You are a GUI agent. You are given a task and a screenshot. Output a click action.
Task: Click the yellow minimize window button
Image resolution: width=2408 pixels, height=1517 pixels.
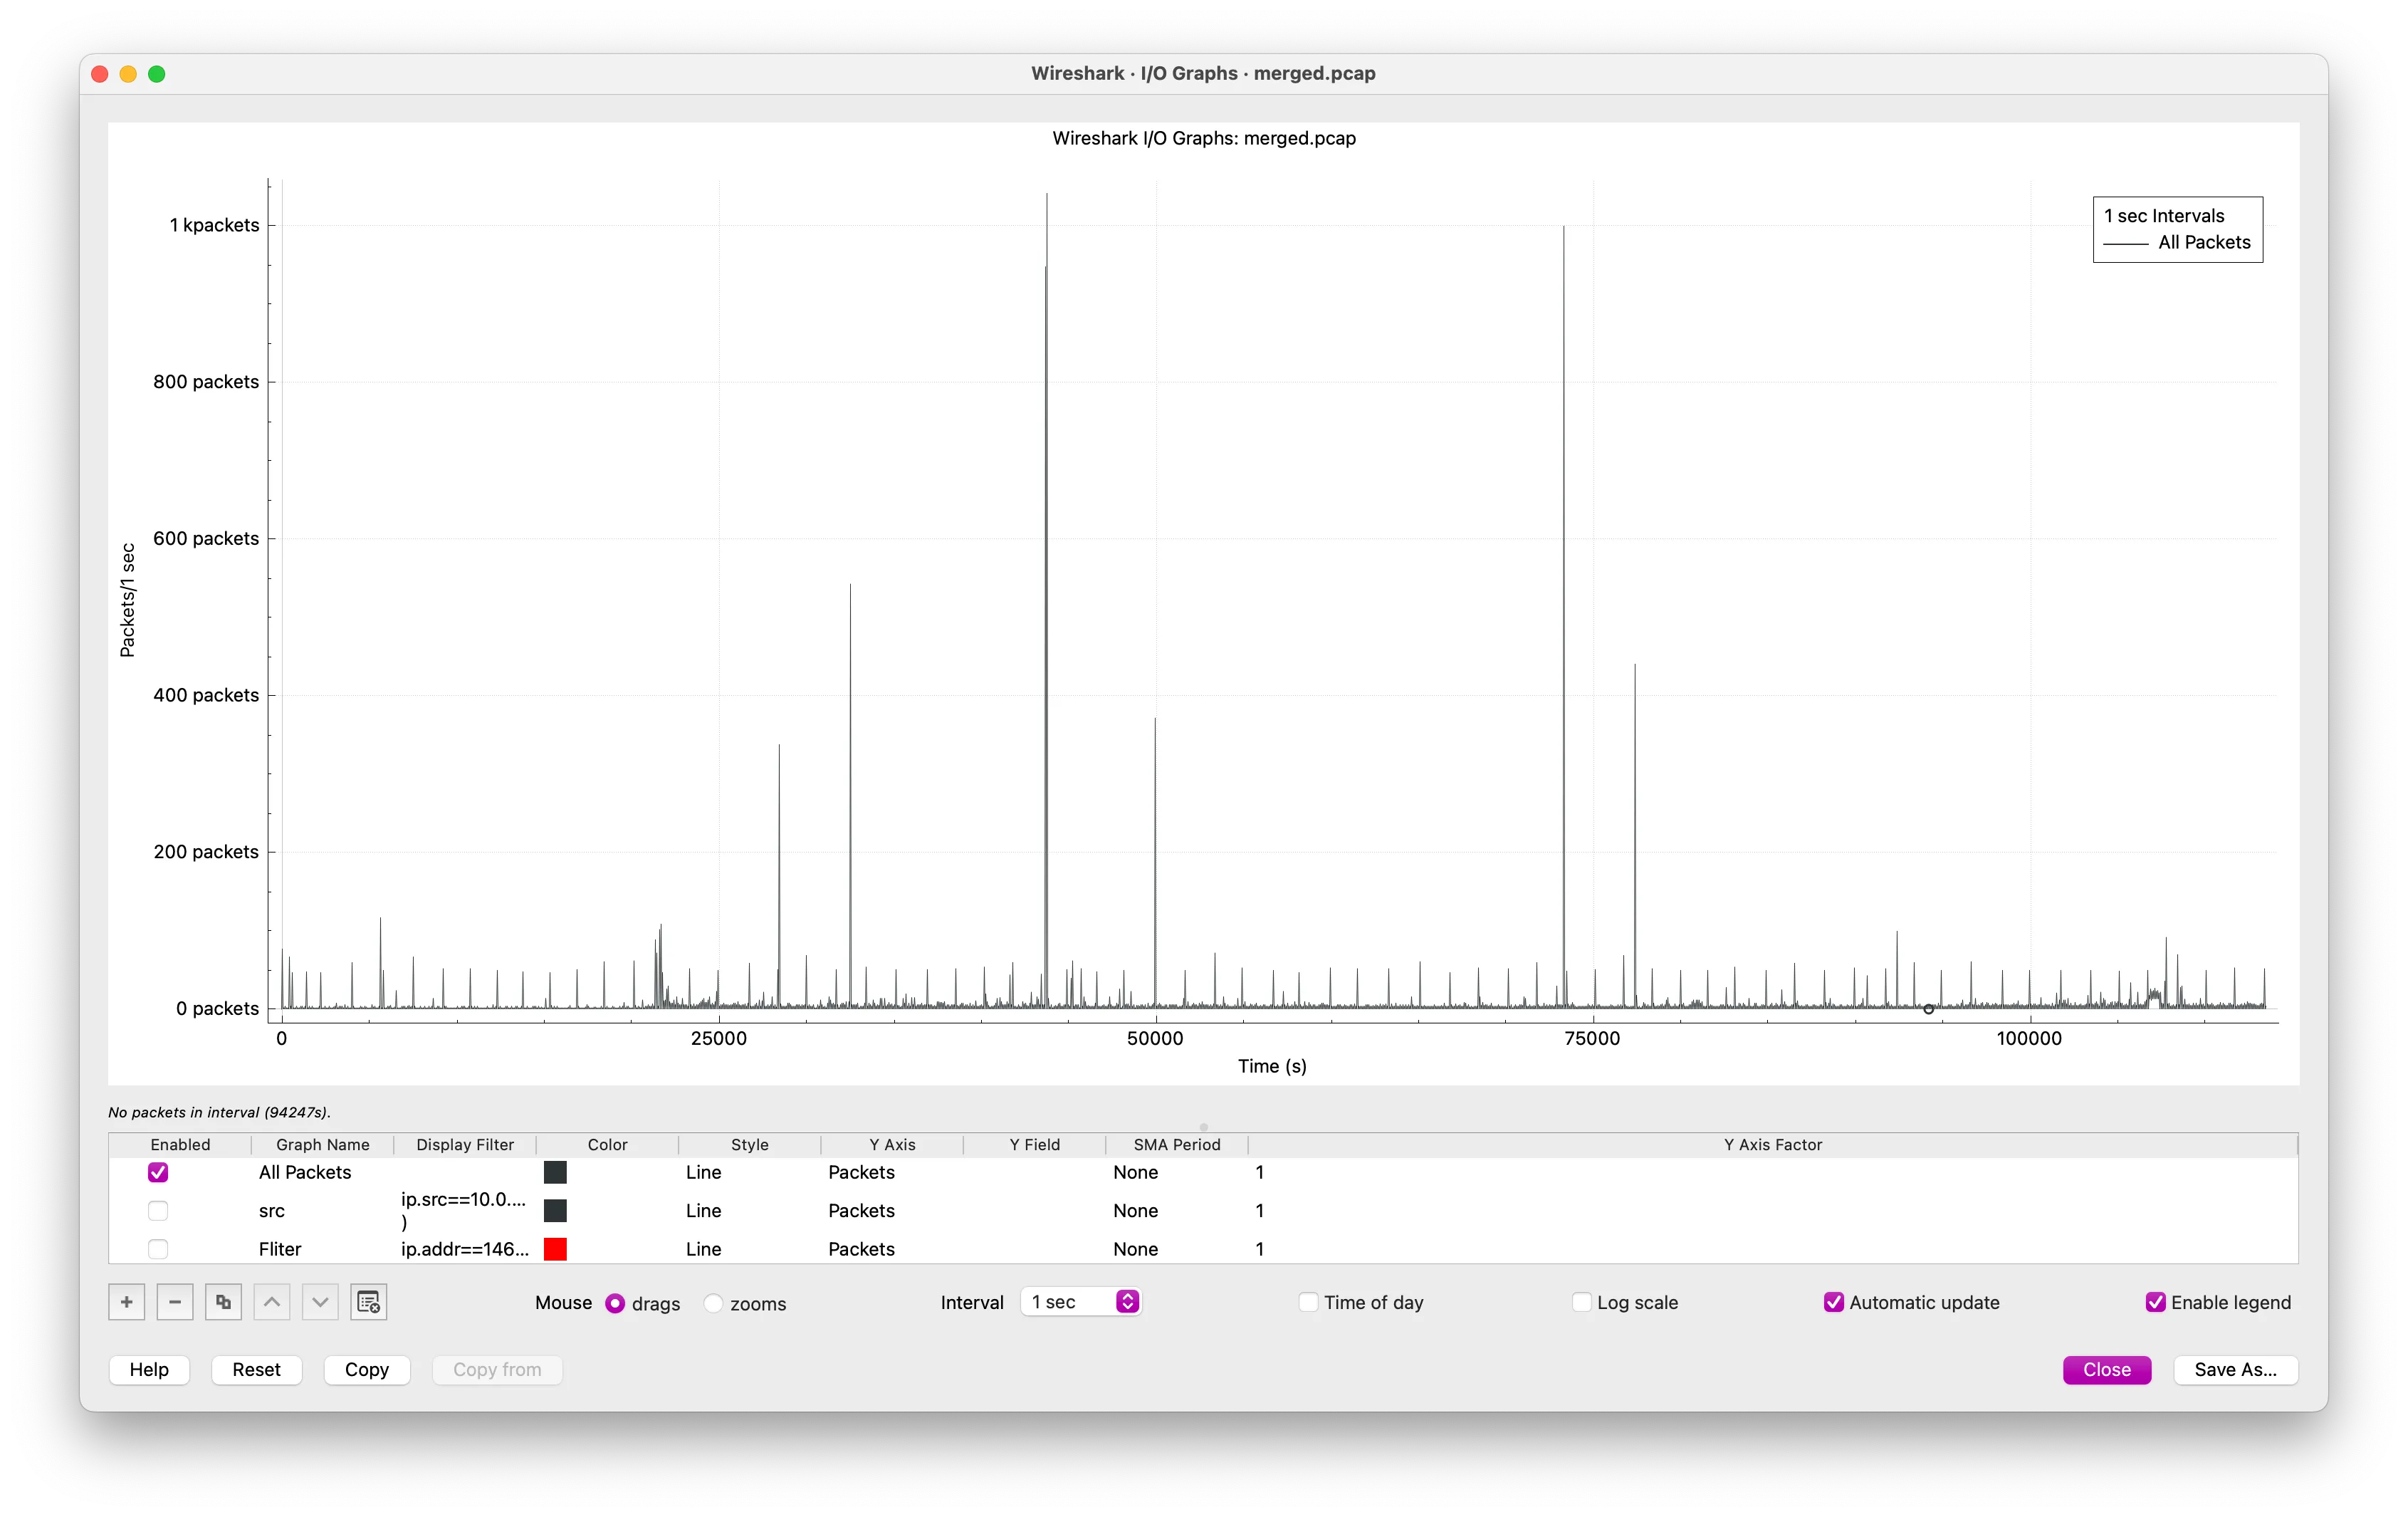128,74
